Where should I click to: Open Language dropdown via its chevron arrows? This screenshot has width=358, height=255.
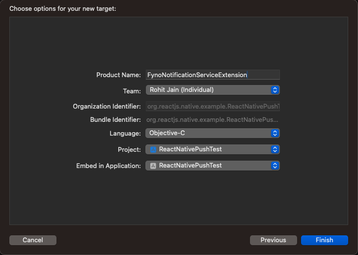(x=275, y=133)
